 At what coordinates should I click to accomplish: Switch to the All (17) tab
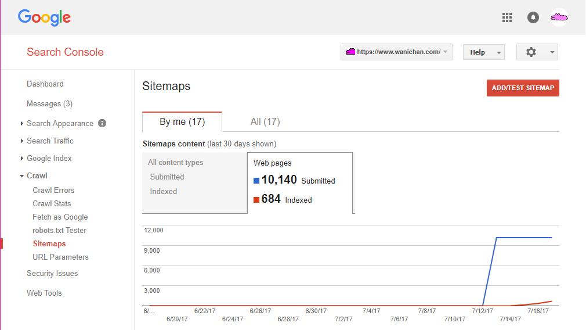(x=265, y=121)
